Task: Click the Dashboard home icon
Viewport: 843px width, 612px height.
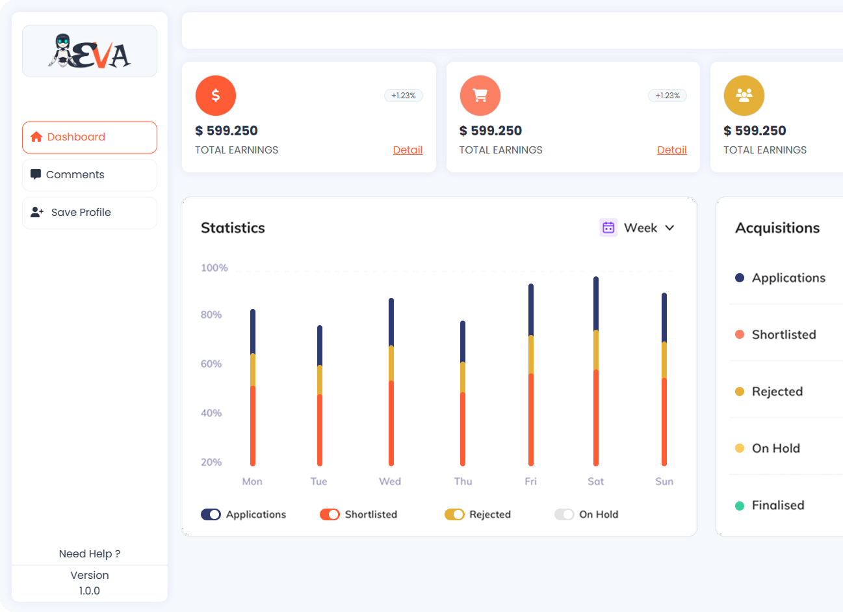Action: [x=36, y=137]
